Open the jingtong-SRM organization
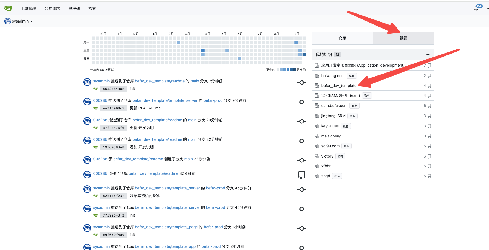Screen dimensions: 489x250 click(333, 116)
